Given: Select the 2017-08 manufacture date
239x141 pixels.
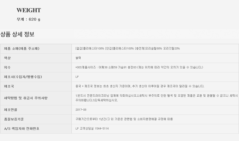Looking at the screenshot, I should coord(81,110).
